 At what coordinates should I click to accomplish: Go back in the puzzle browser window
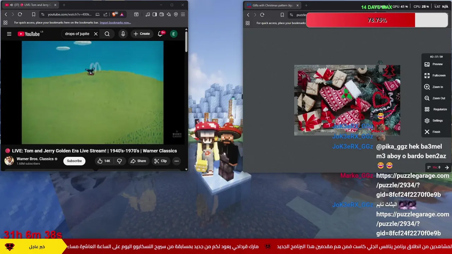[248, 15]
